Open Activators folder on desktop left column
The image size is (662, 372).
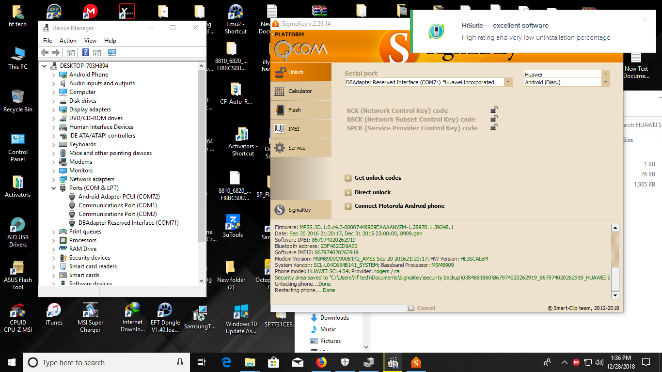(18, 186)
